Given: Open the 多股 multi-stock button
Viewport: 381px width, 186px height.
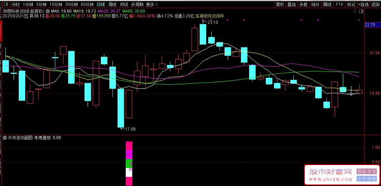Looking at the screenshot, I should pos(304,4).
